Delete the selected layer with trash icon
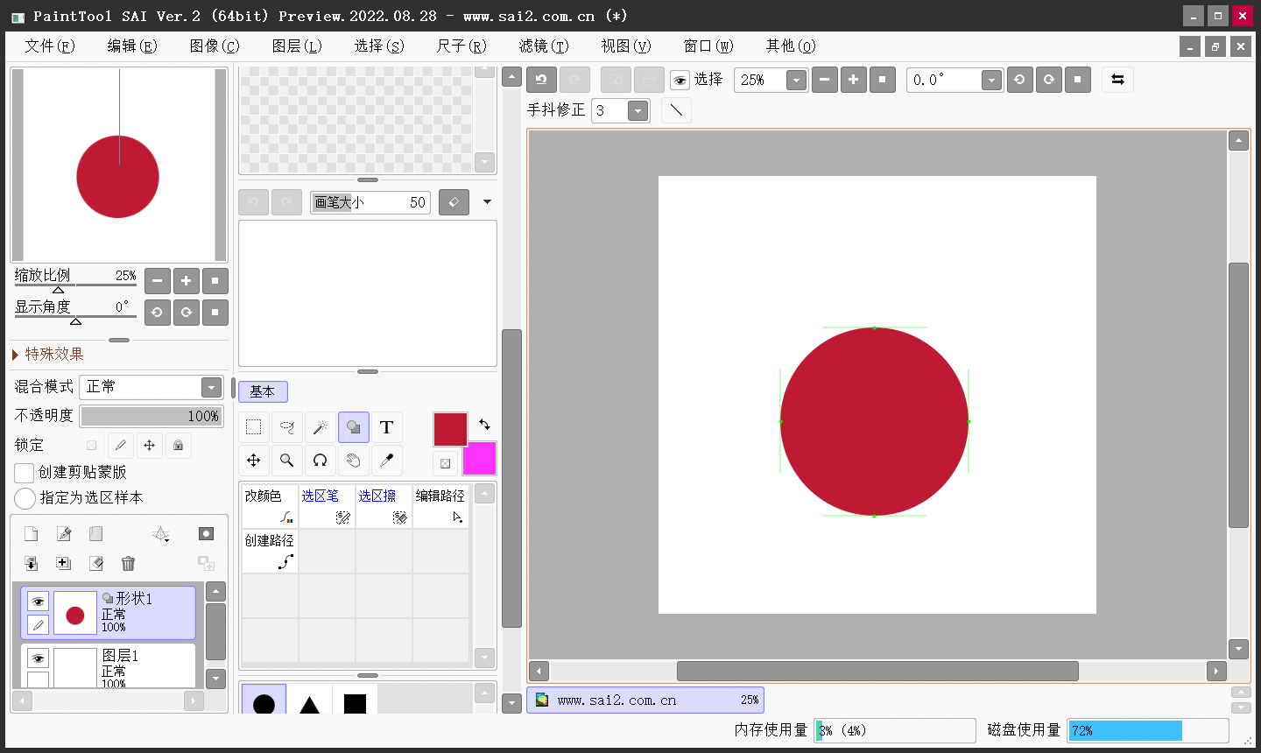Image resolution: width=1261 pixels, height=753 pixels. pyautogui.click(x=129, y=564)
